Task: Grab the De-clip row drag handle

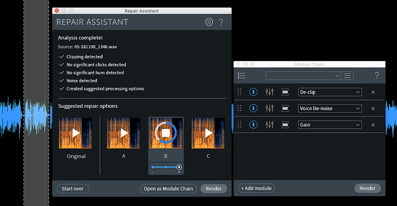Action: (x=239, y=92)
